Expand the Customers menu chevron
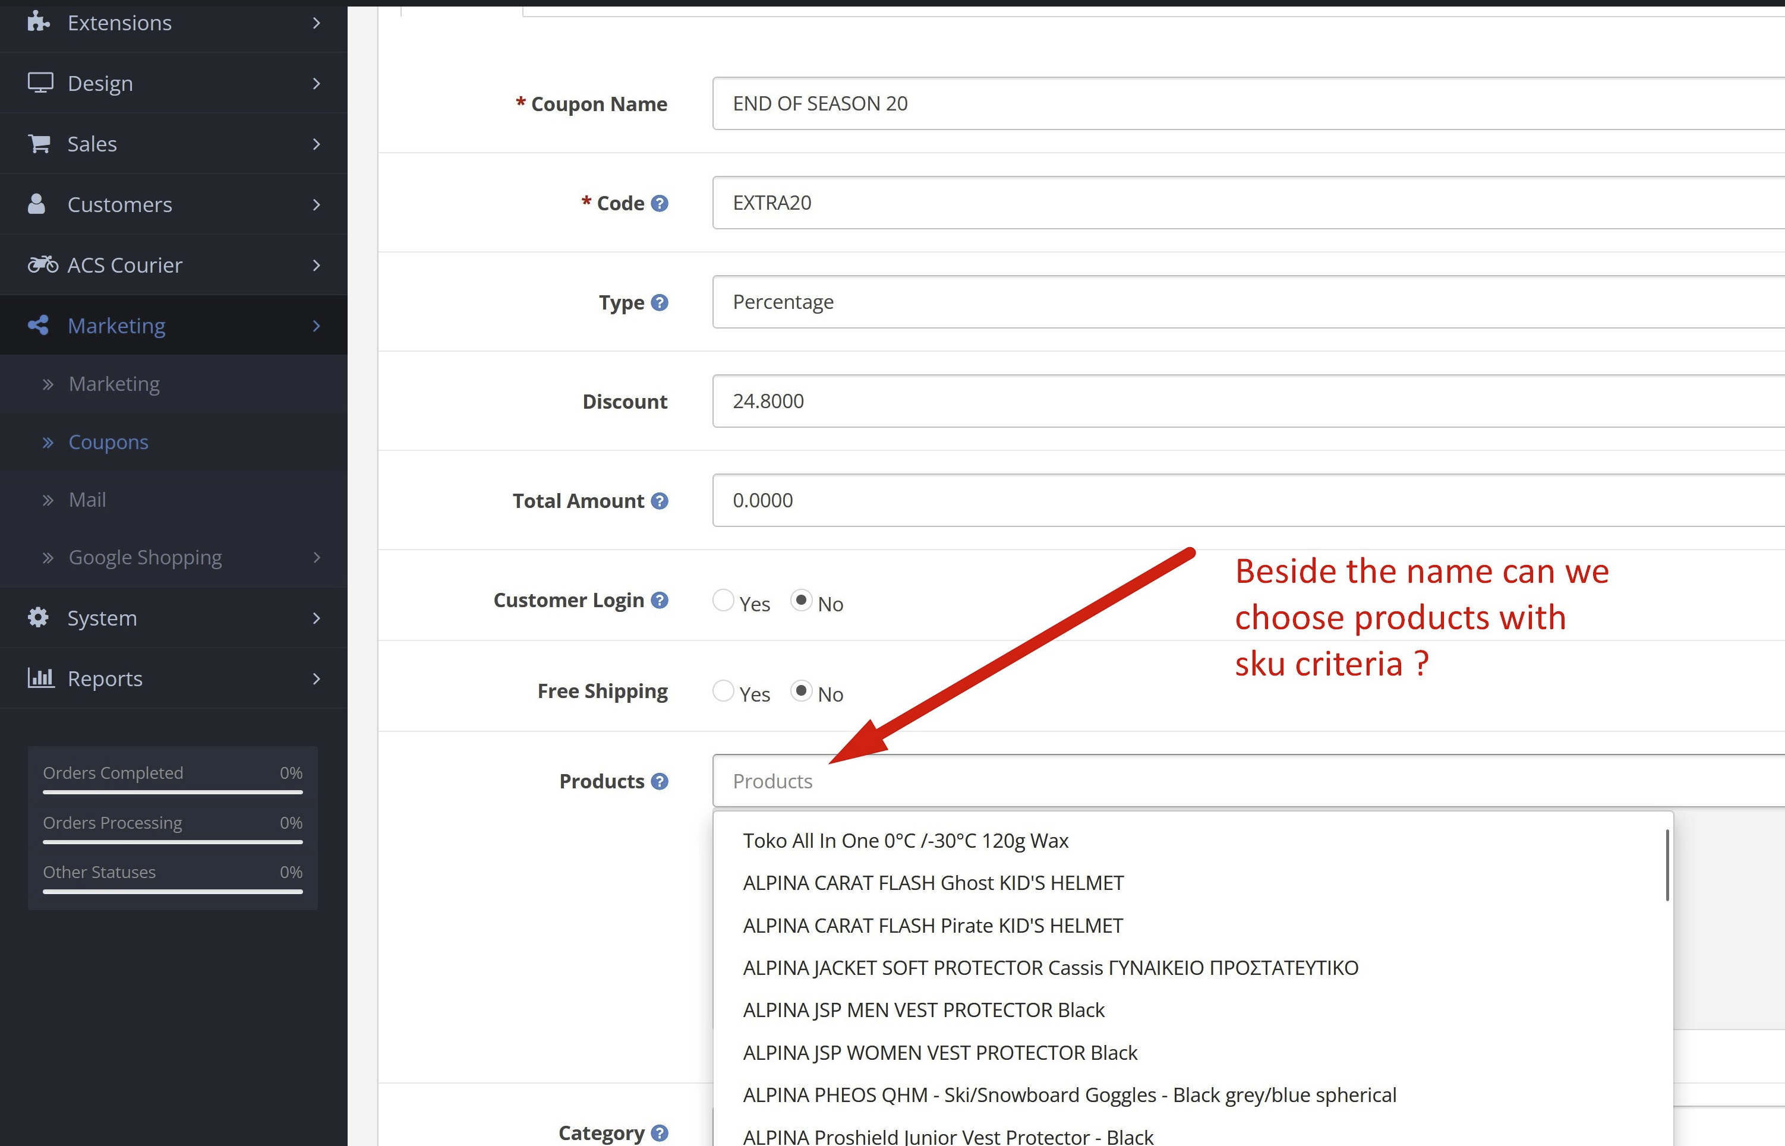This screenshot has height=1146, width=1785. coord(316,204)
